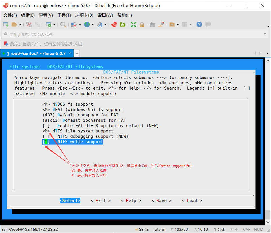The width and height of the screenshot is (271, 233).
Task: Open the 查看(V) menu
Action: [46, 15]
